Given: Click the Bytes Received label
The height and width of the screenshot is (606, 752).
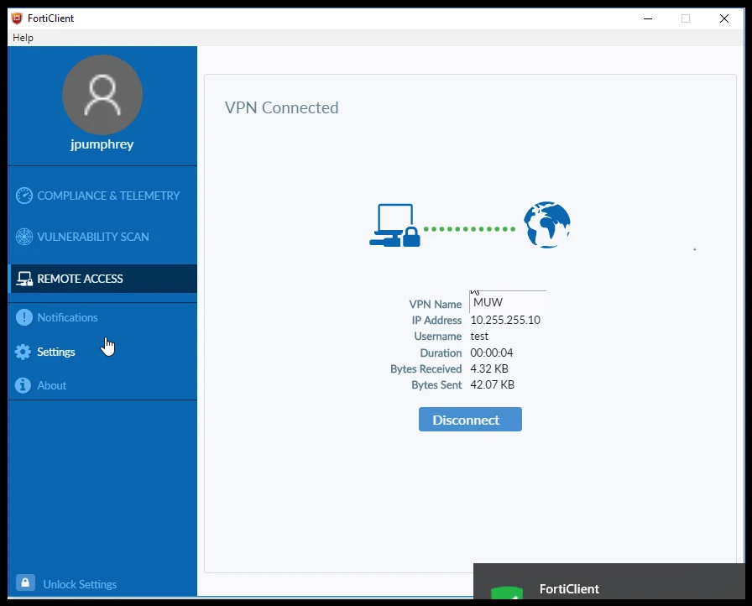Looking at the screenshot, I should point(426,369).
